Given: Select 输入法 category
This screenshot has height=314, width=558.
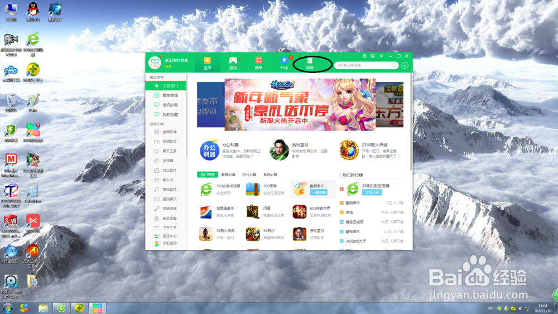Looking at the screenshot, I should (x=166, y=180).
